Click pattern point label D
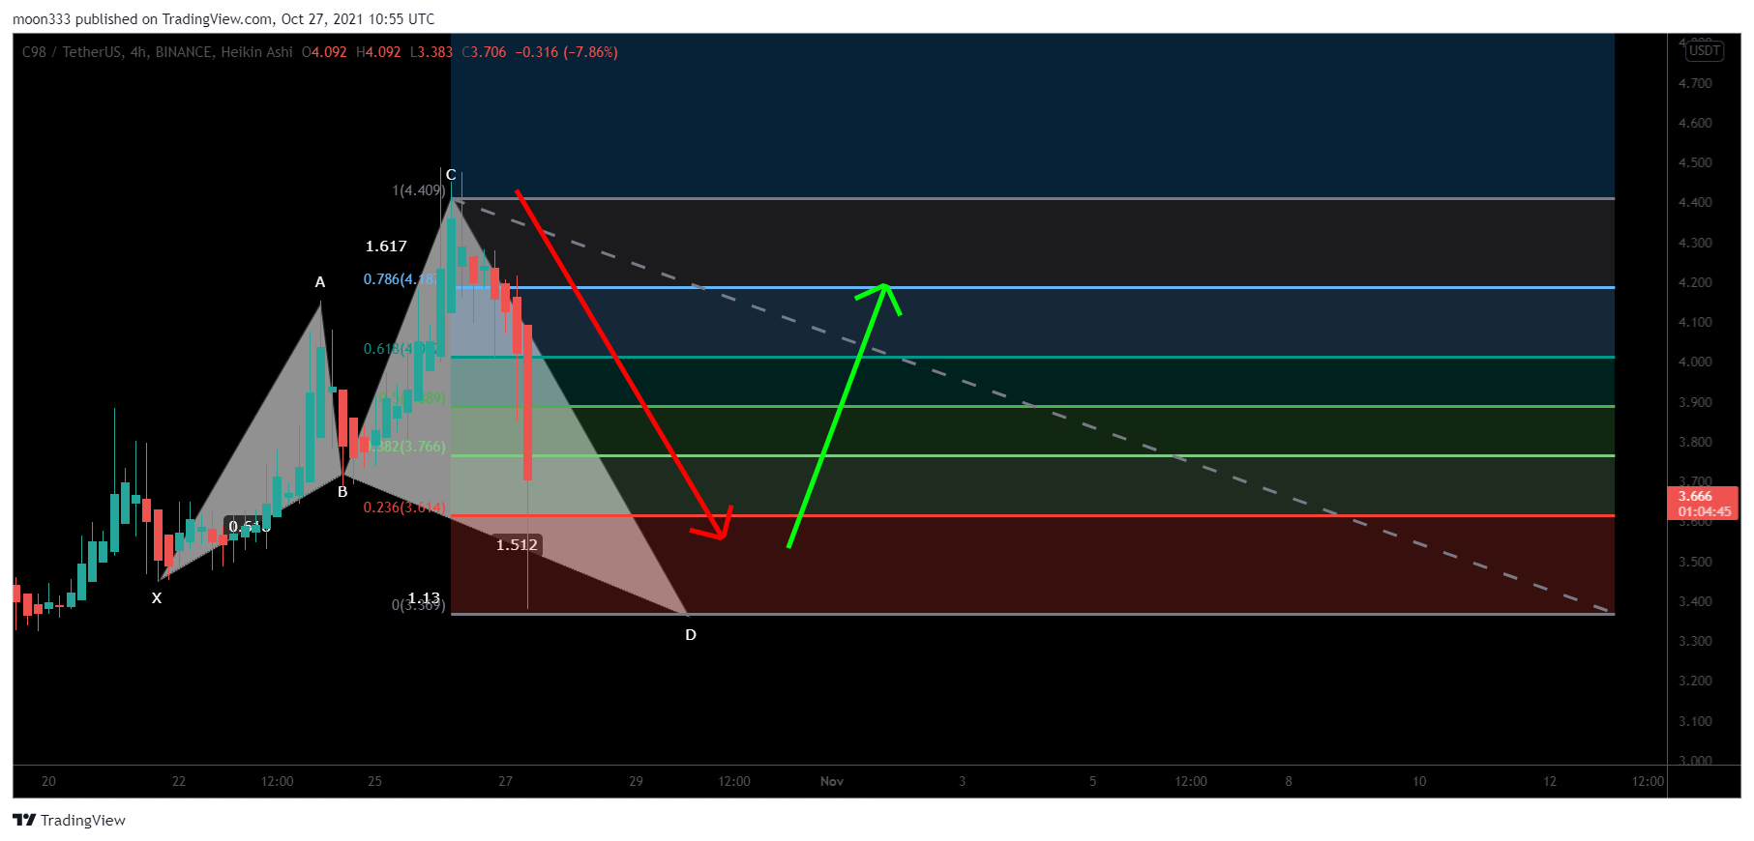This screenshot has height=841, width=1754. (691, 635)
